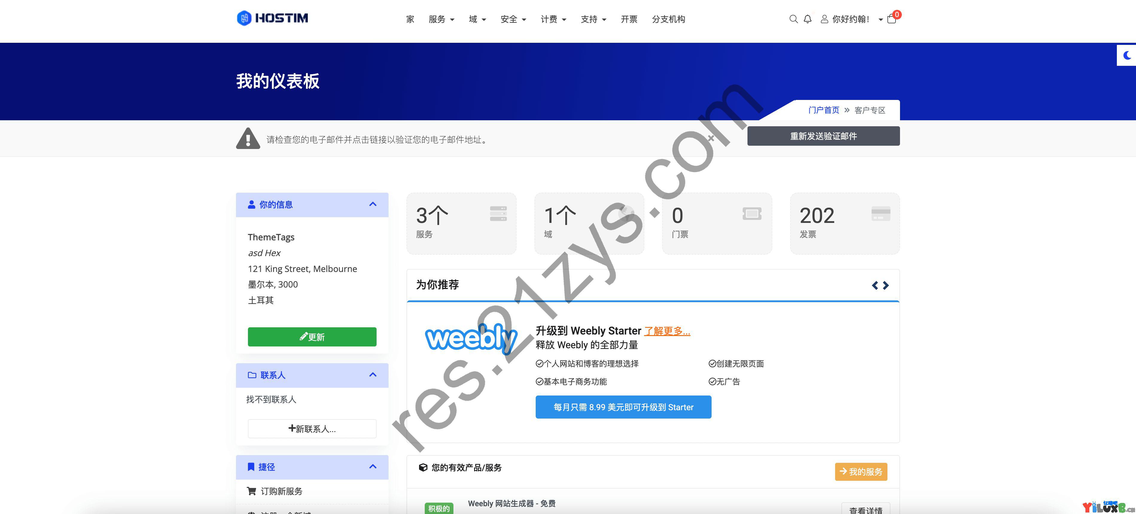Click the warning triangle icon
Image resolution: width=1136 pixels, height=514 pixels.
(248, 139)
